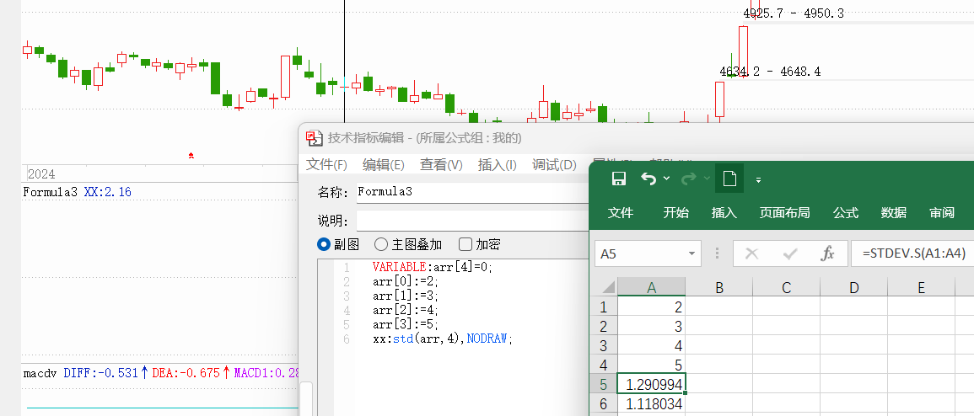Open the Excel 文件 tab

621,213
